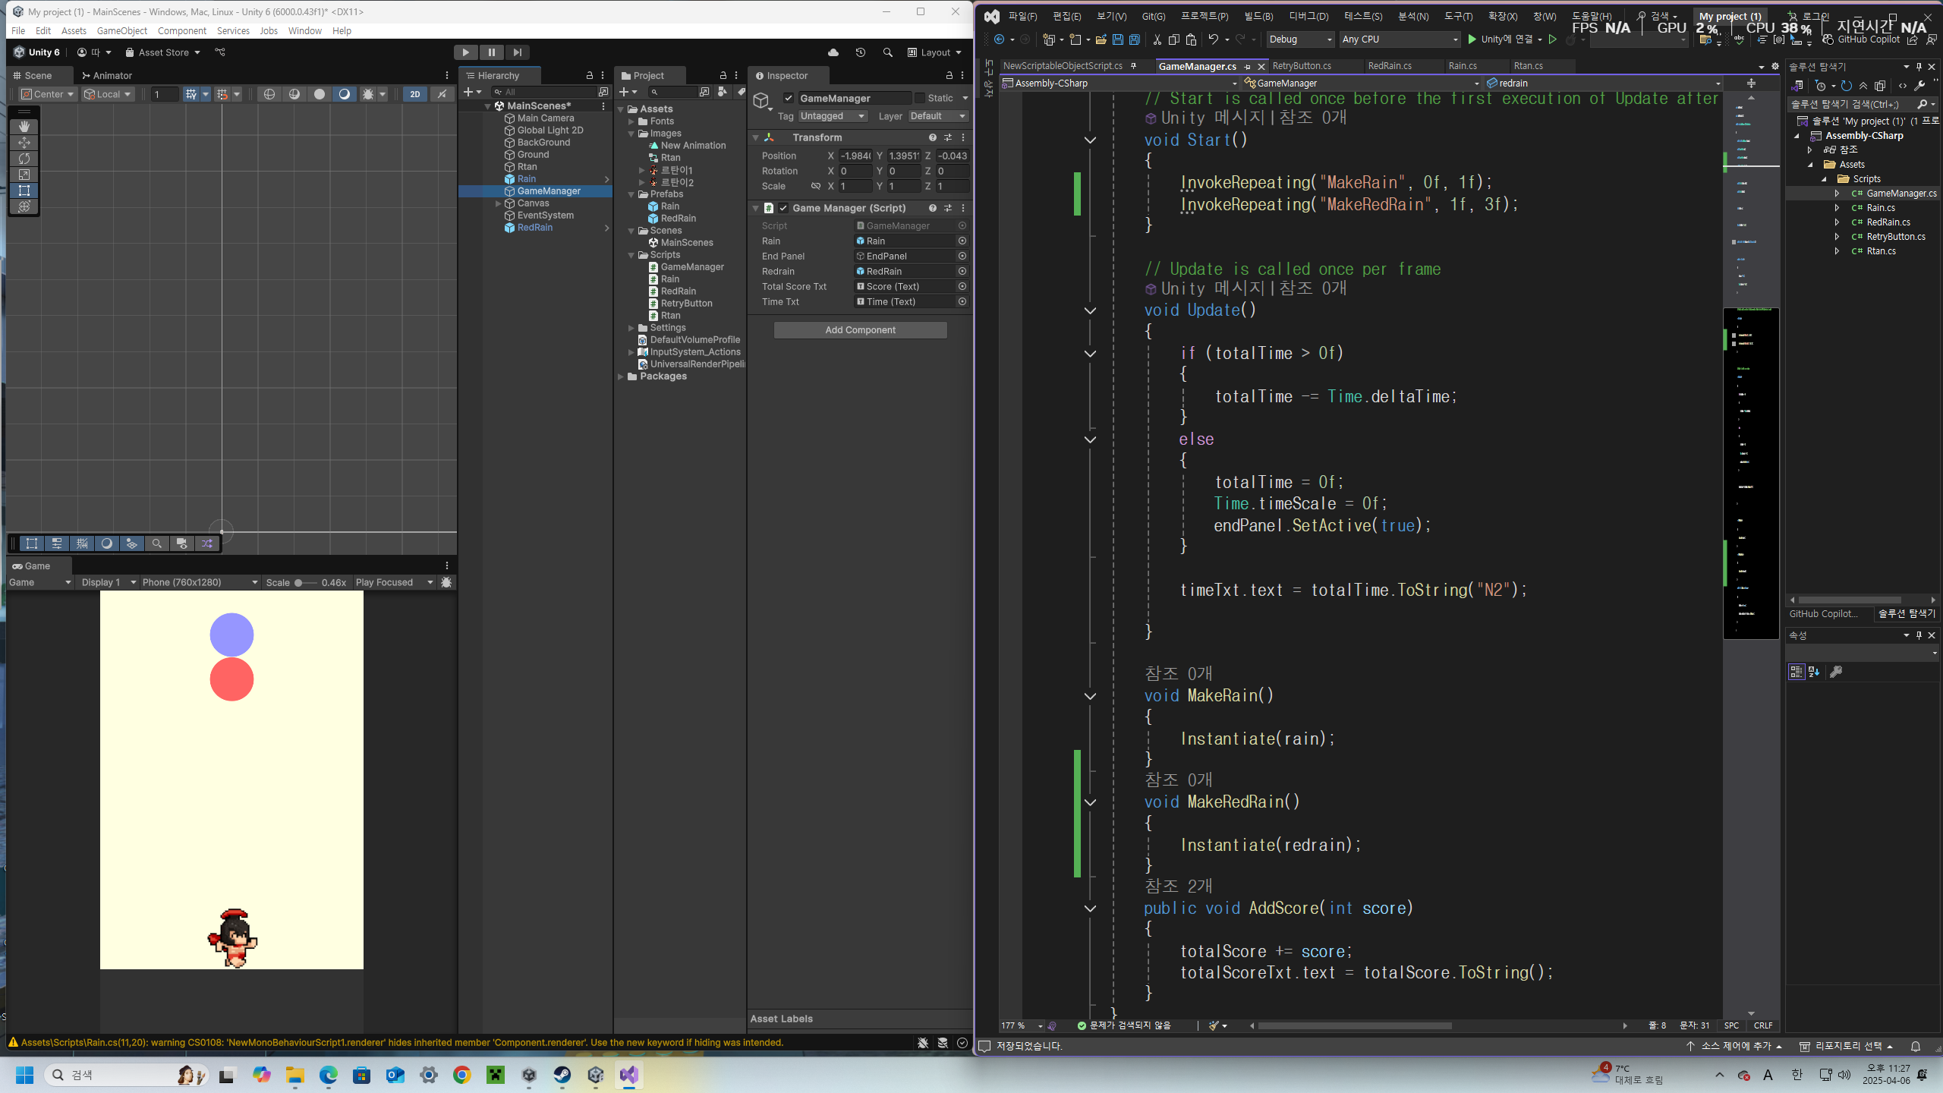1943x1093 pixels.
Task: Pick object for the Rain field
Action: [x=962, y=241]
